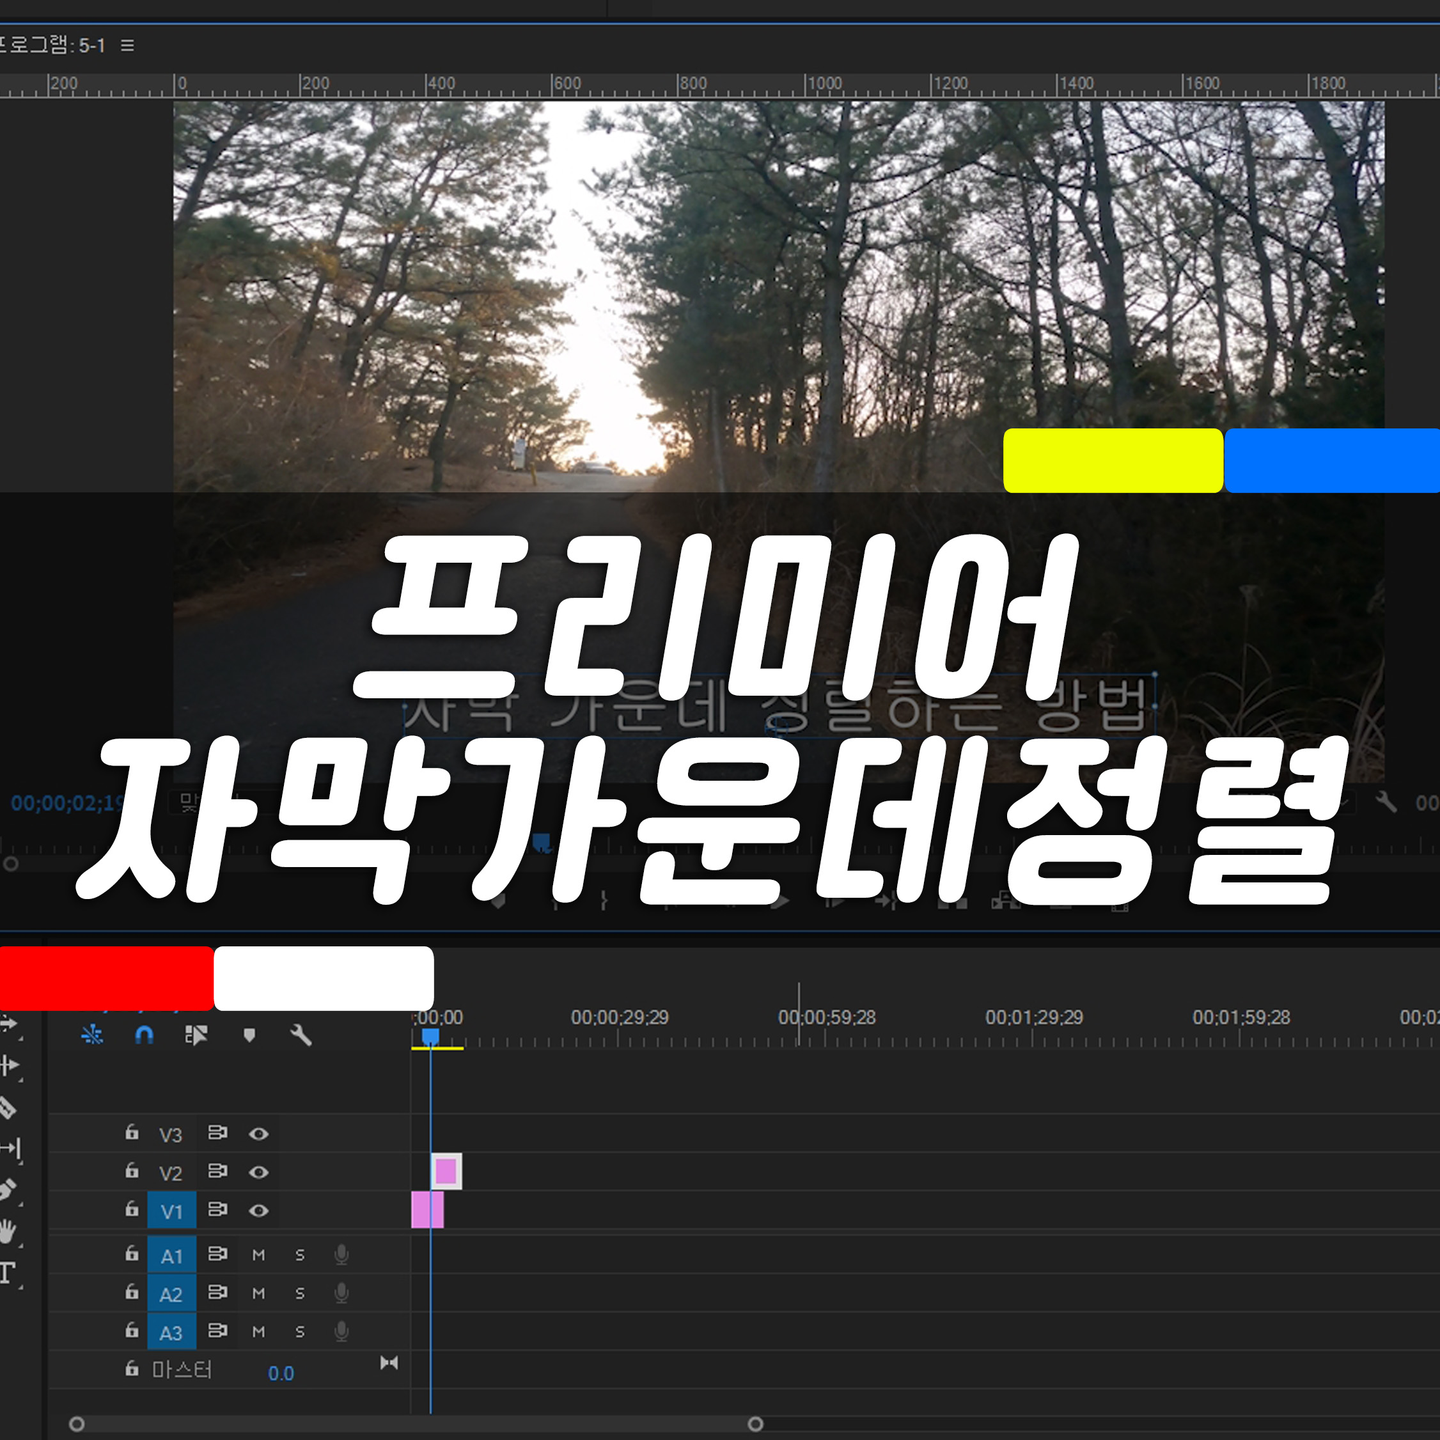Open the Program 5-1 panel menu
The height and width of the screenshot is (1440, 1440).
pyautogui.click(x=127, y=45)
